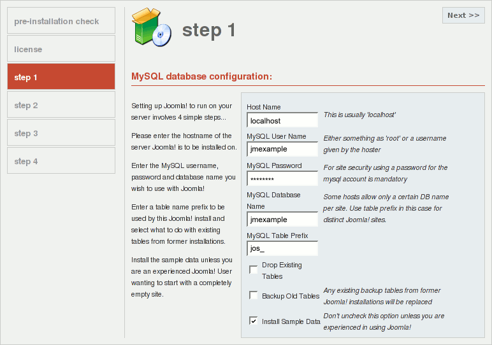This screenshot has width=492, height=345.
Task: Go to the license step
Action: coord(61,48)
